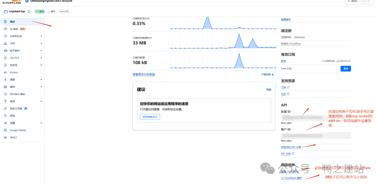Expand the 速度 submenu arrow
The width and height of the screenshot is (376, 184).
click(41, 80)
